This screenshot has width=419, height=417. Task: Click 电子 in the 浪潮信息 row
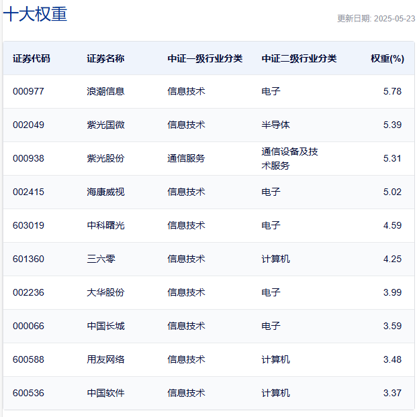pos(271,91)
